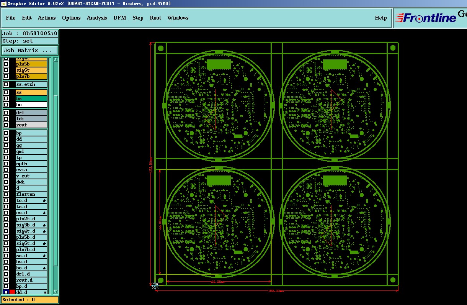Select the bp layer name
The width and height of the screenshot is (467, 305).
pos(31,133)
